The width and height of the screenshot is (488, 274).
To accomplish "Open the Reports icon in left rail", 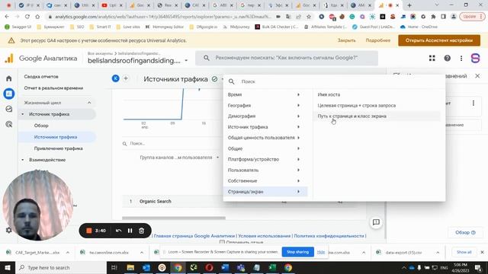I will [8, 94].
